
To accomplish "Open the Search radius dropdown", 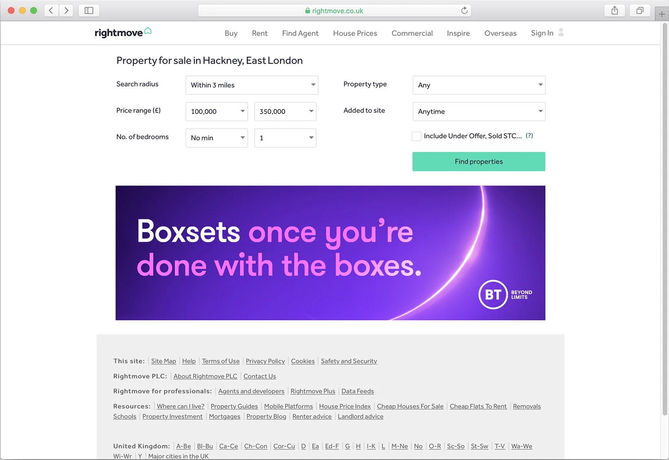I will pyautogui.click(x=252, y=85).
